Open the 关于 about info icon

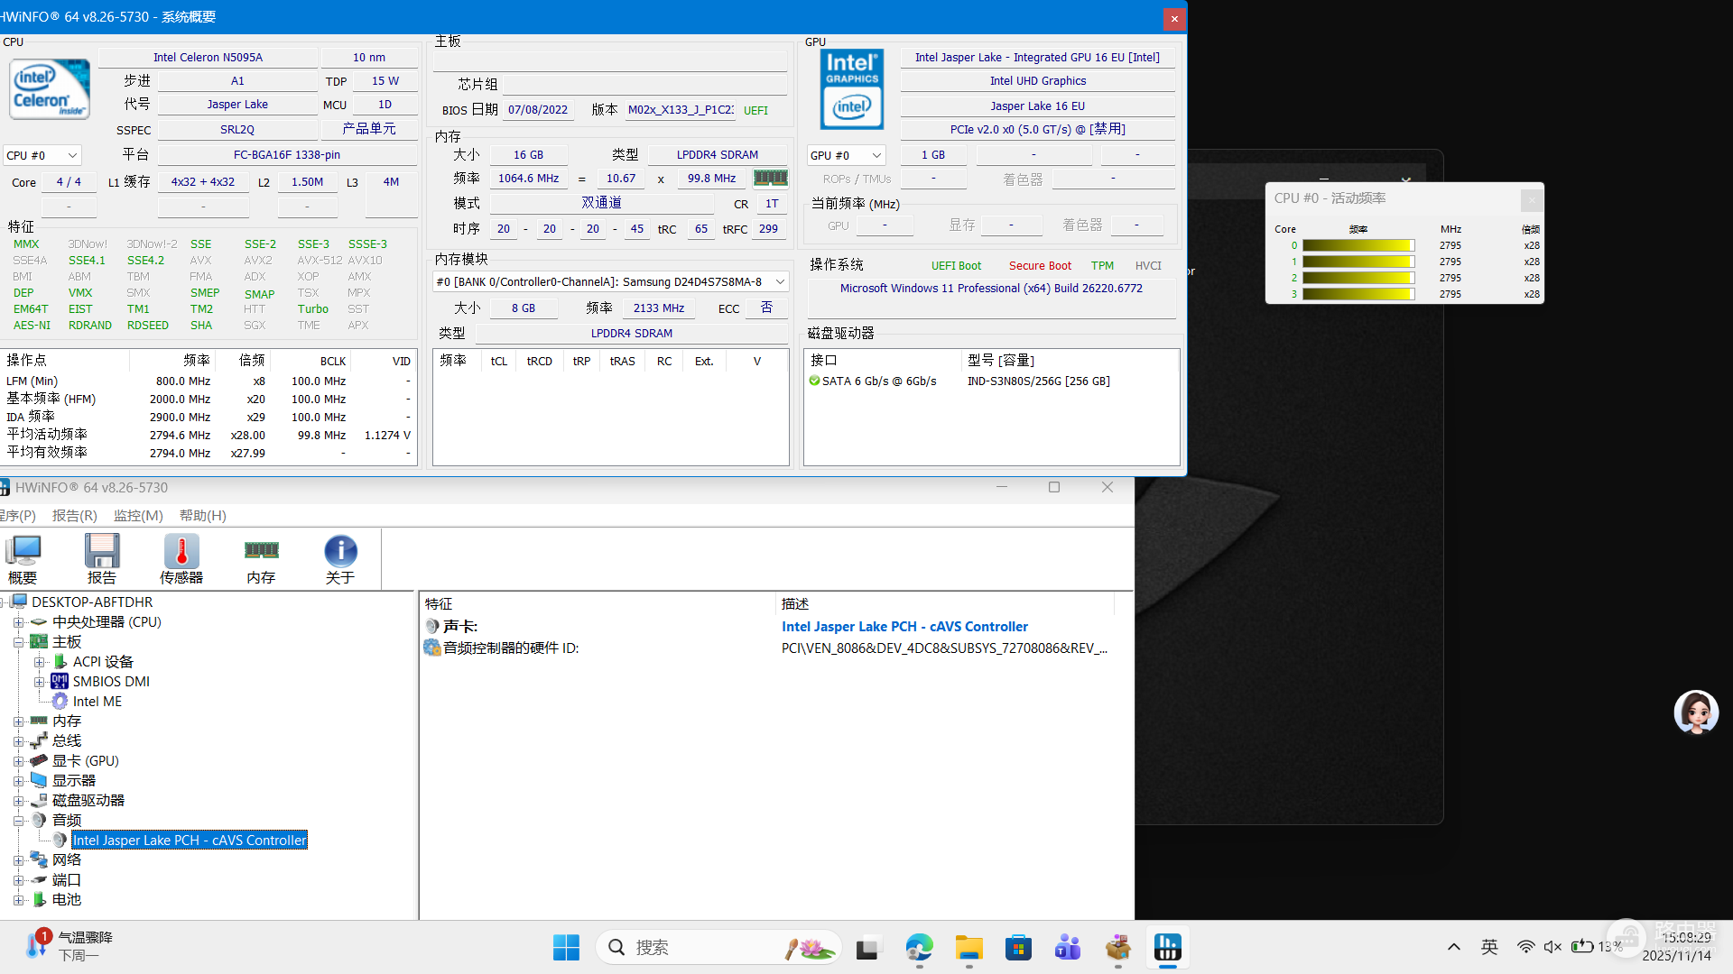click(340, 559)
